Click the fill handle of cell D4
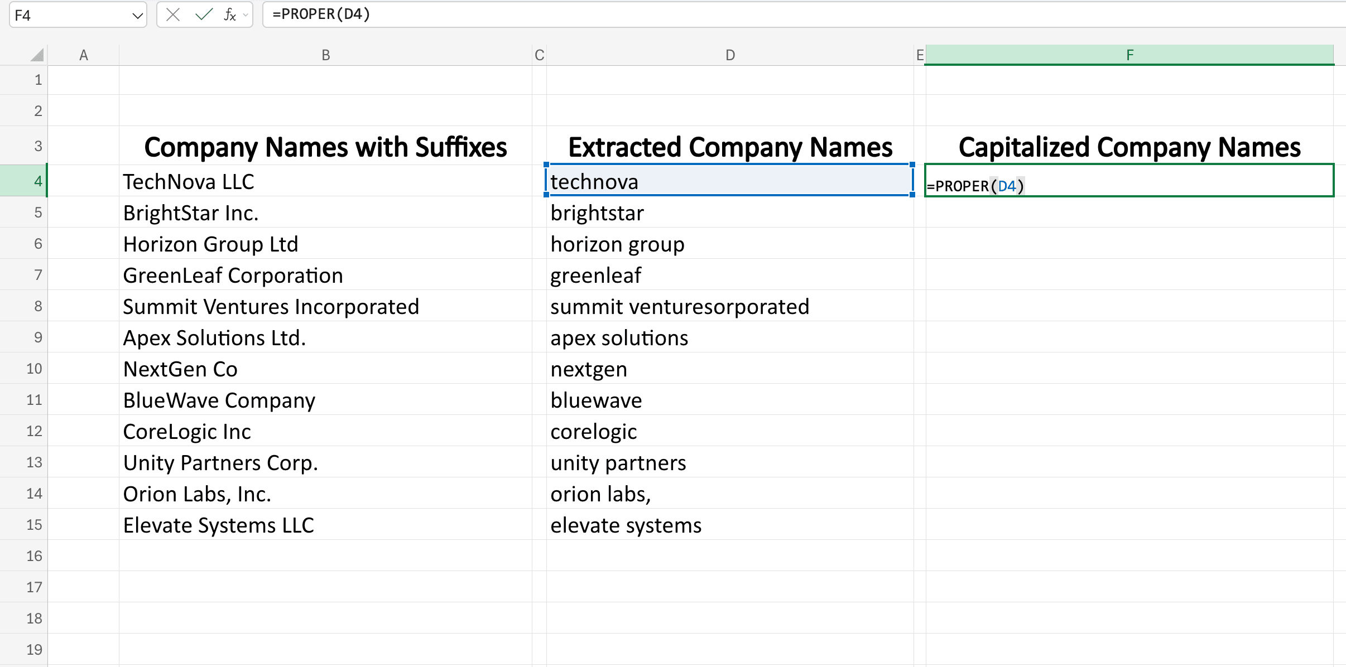Image resolution: width=1346 pixels, height=667 pixels. (x=911, y=196)
